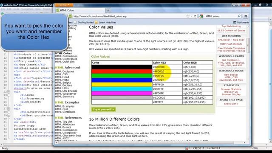The width and height of the screenshot is (272, 153).
Task: Reload the page with the refresh icon
Action: [x=195, y=16]
